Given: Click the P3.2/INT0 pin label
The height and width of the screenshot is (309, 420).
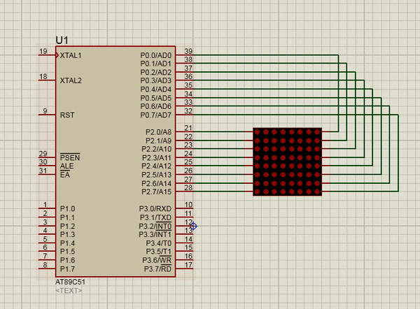Looking at the screenshot, I should coord(155,227).
